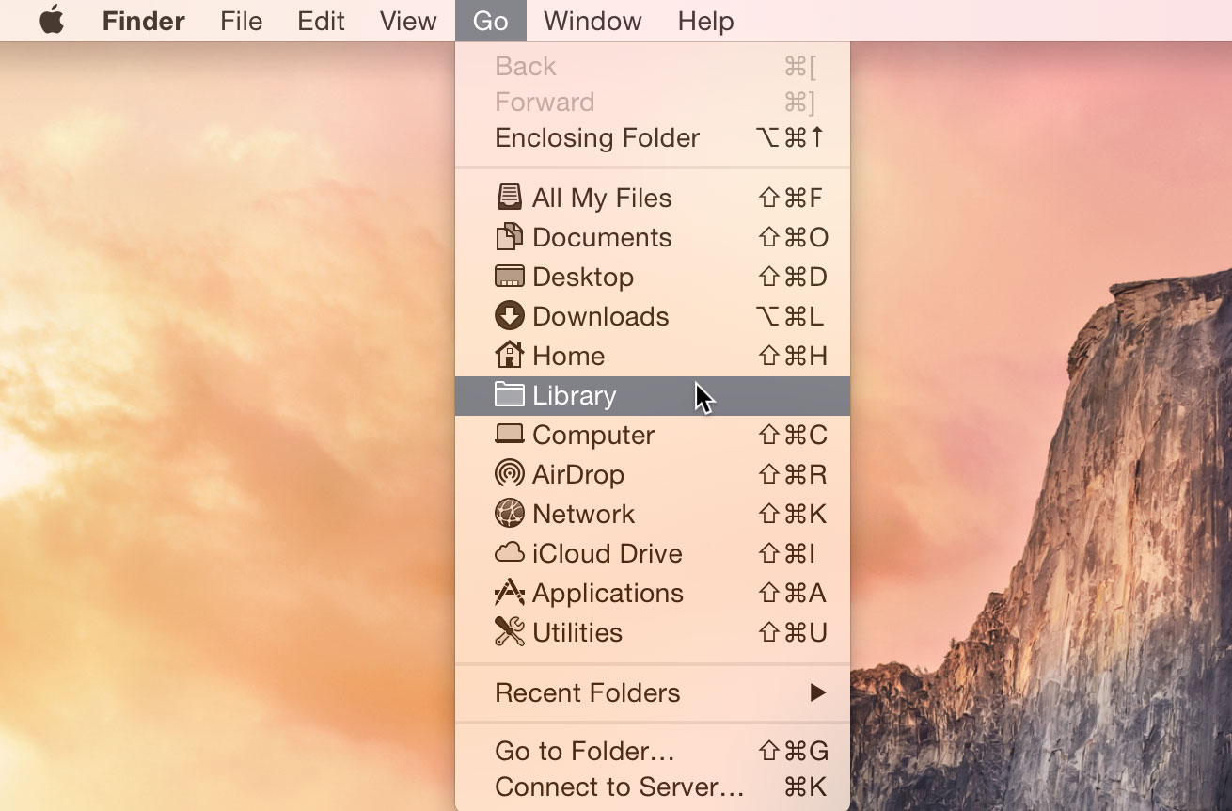Click the AirDrop radar icon
This screenshot has height=811, width=1232.
[509, 474]
